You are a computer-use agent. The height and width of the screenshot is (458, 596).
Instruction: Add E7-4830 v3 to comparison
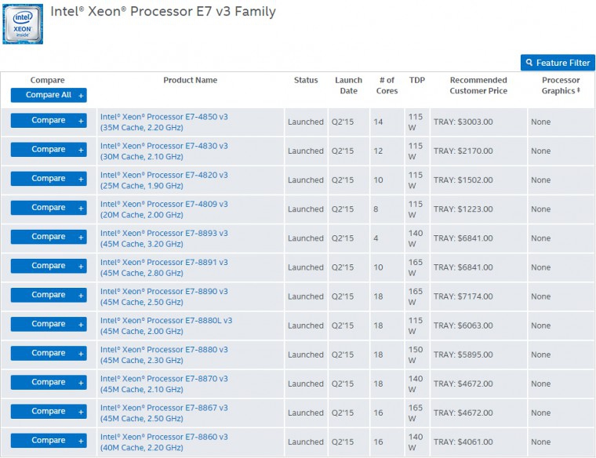tap(49, 149)
